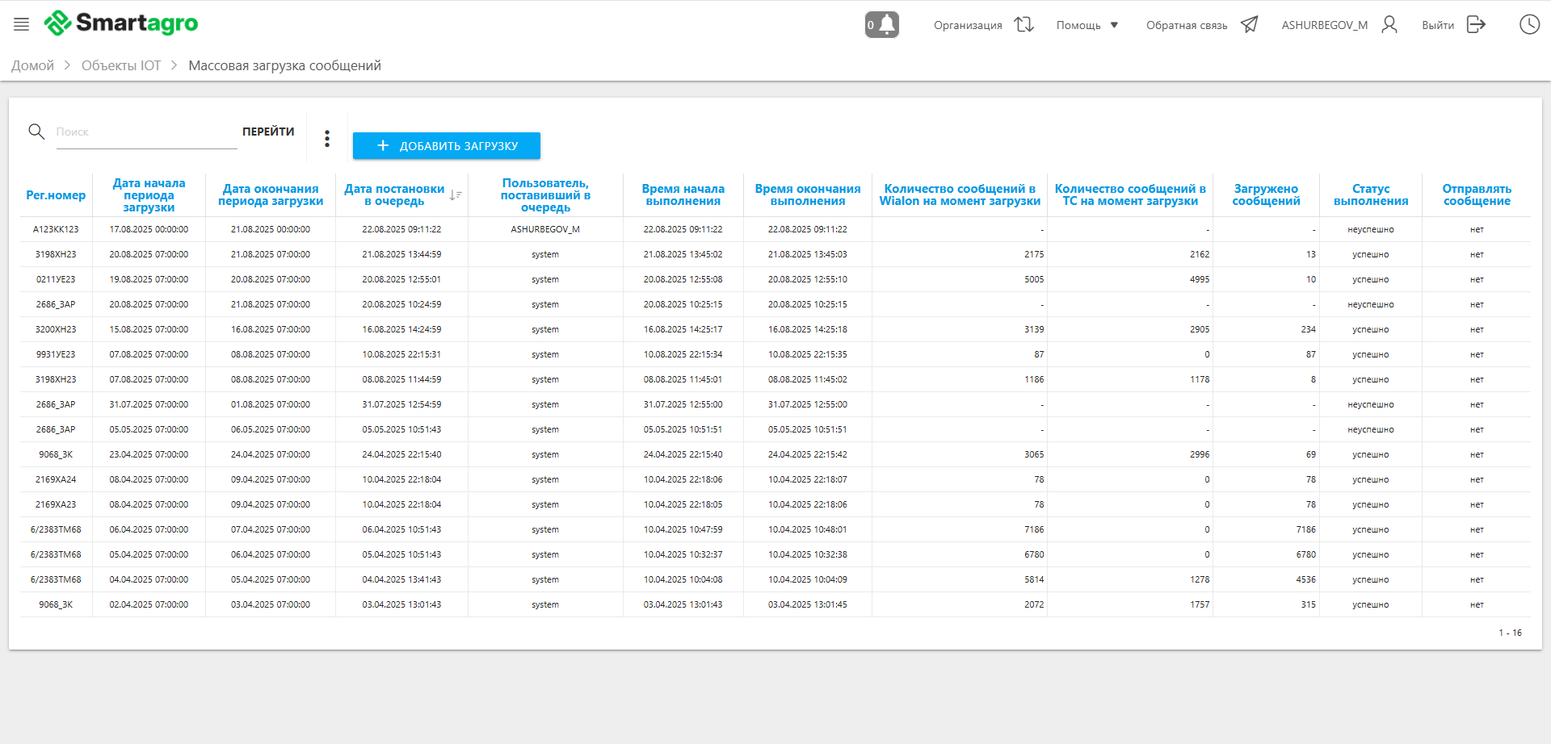Navigate to Объекты IOT breadcrumb
1551x744 pixels.
point(121,65)
